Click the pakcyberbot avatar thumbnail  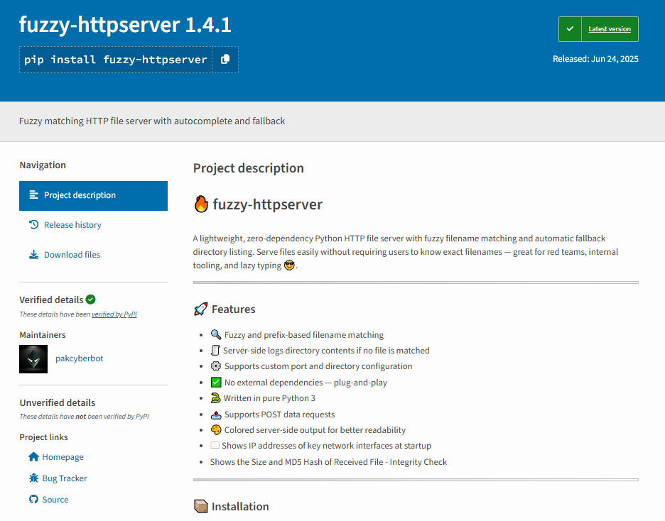click(x=33, y=358)
